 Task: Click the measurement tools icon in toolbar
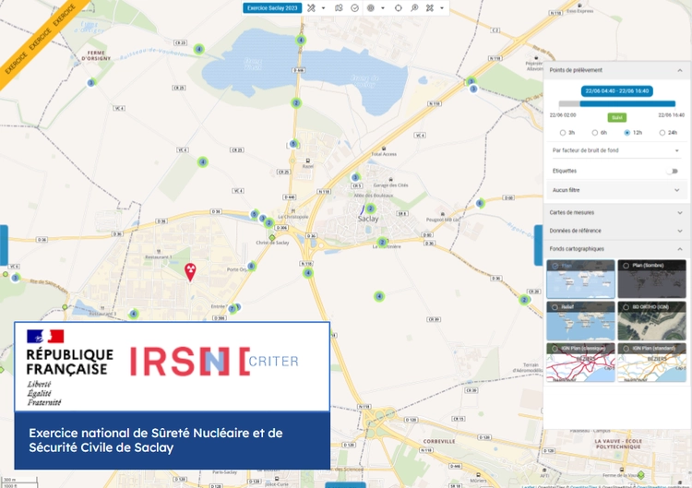coord(311,7)
